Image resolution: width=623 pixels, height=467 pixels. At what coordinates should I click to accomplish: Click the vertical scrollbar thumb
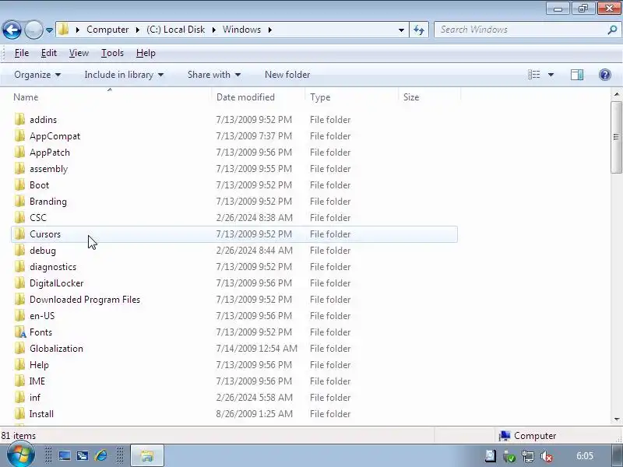[x=616, y=138]
